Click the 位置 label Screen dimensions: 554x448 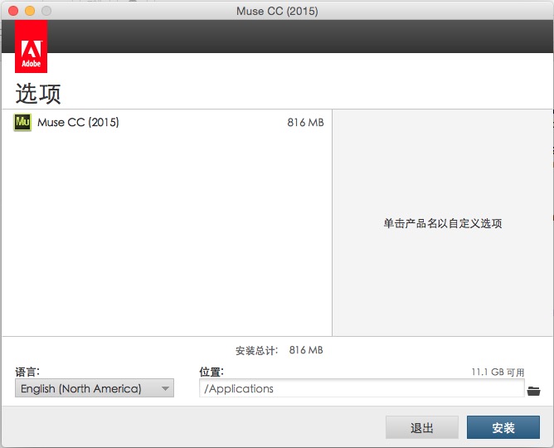211,372
